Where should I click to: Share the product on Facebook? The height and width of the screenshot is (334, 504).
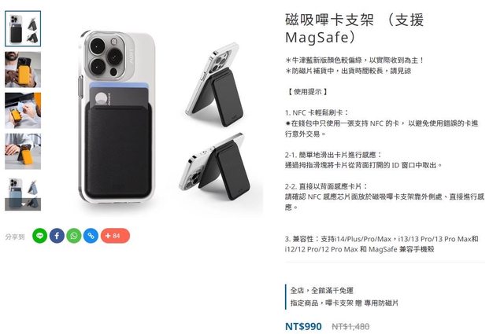57,236
